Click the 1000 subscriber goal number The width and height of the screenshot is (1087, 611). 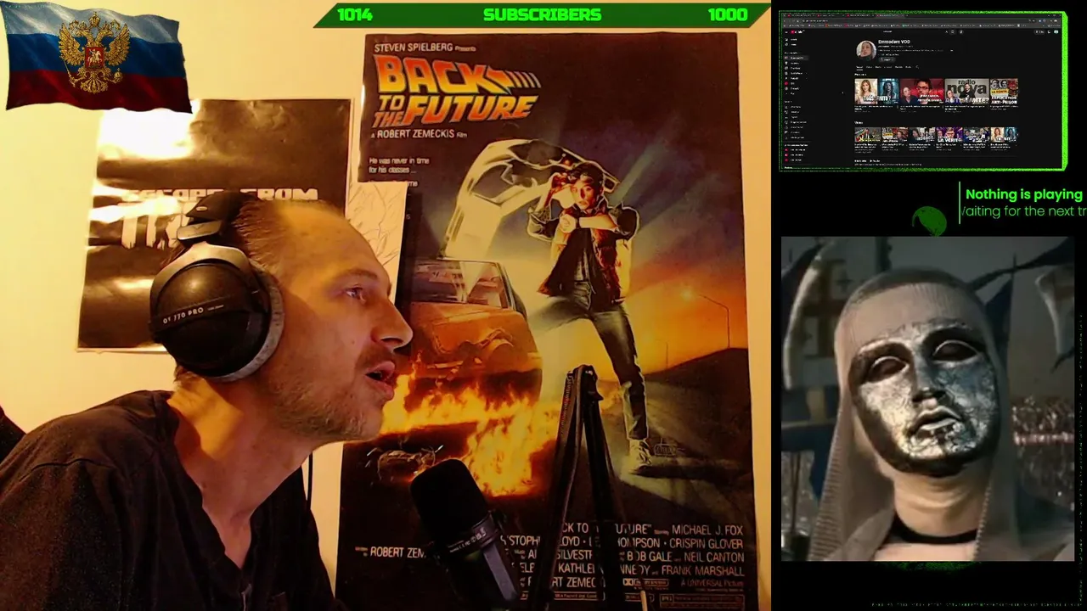point(727,14)
